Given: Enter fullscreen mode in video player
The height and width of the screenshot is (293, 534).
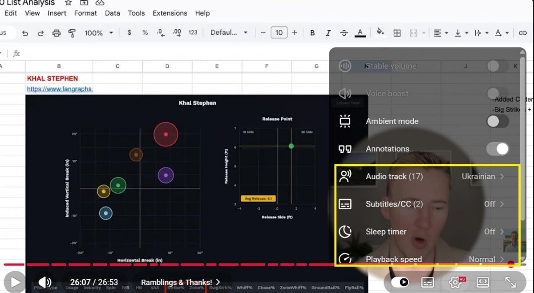Looking at the screenshot, I should tap(510, 282).
